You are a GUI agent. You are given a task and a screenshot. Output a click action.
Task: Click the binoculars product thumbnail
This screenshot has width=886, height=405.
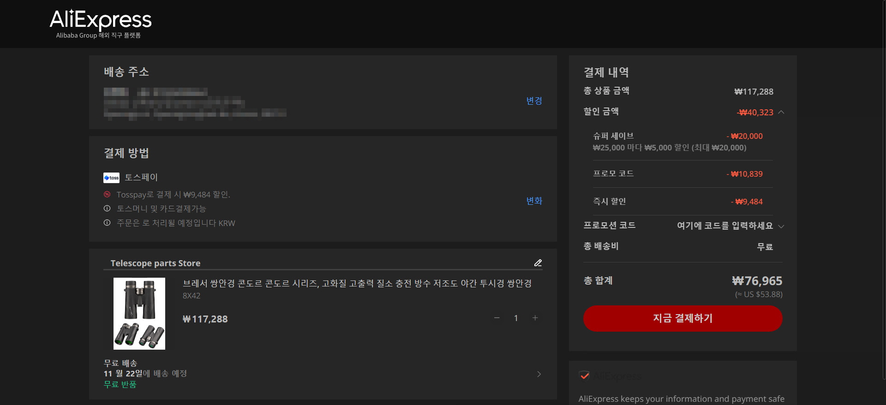[139, 314]
